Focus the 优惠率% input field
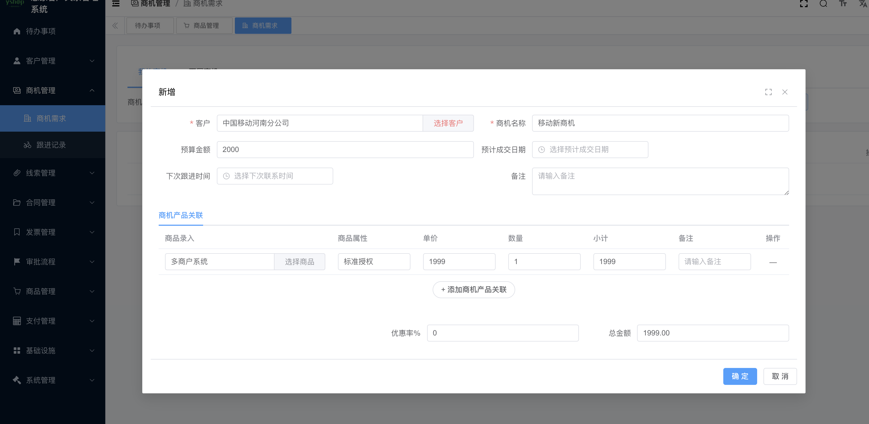The height and width of the screenshot is (424, 869). (502, 333)
